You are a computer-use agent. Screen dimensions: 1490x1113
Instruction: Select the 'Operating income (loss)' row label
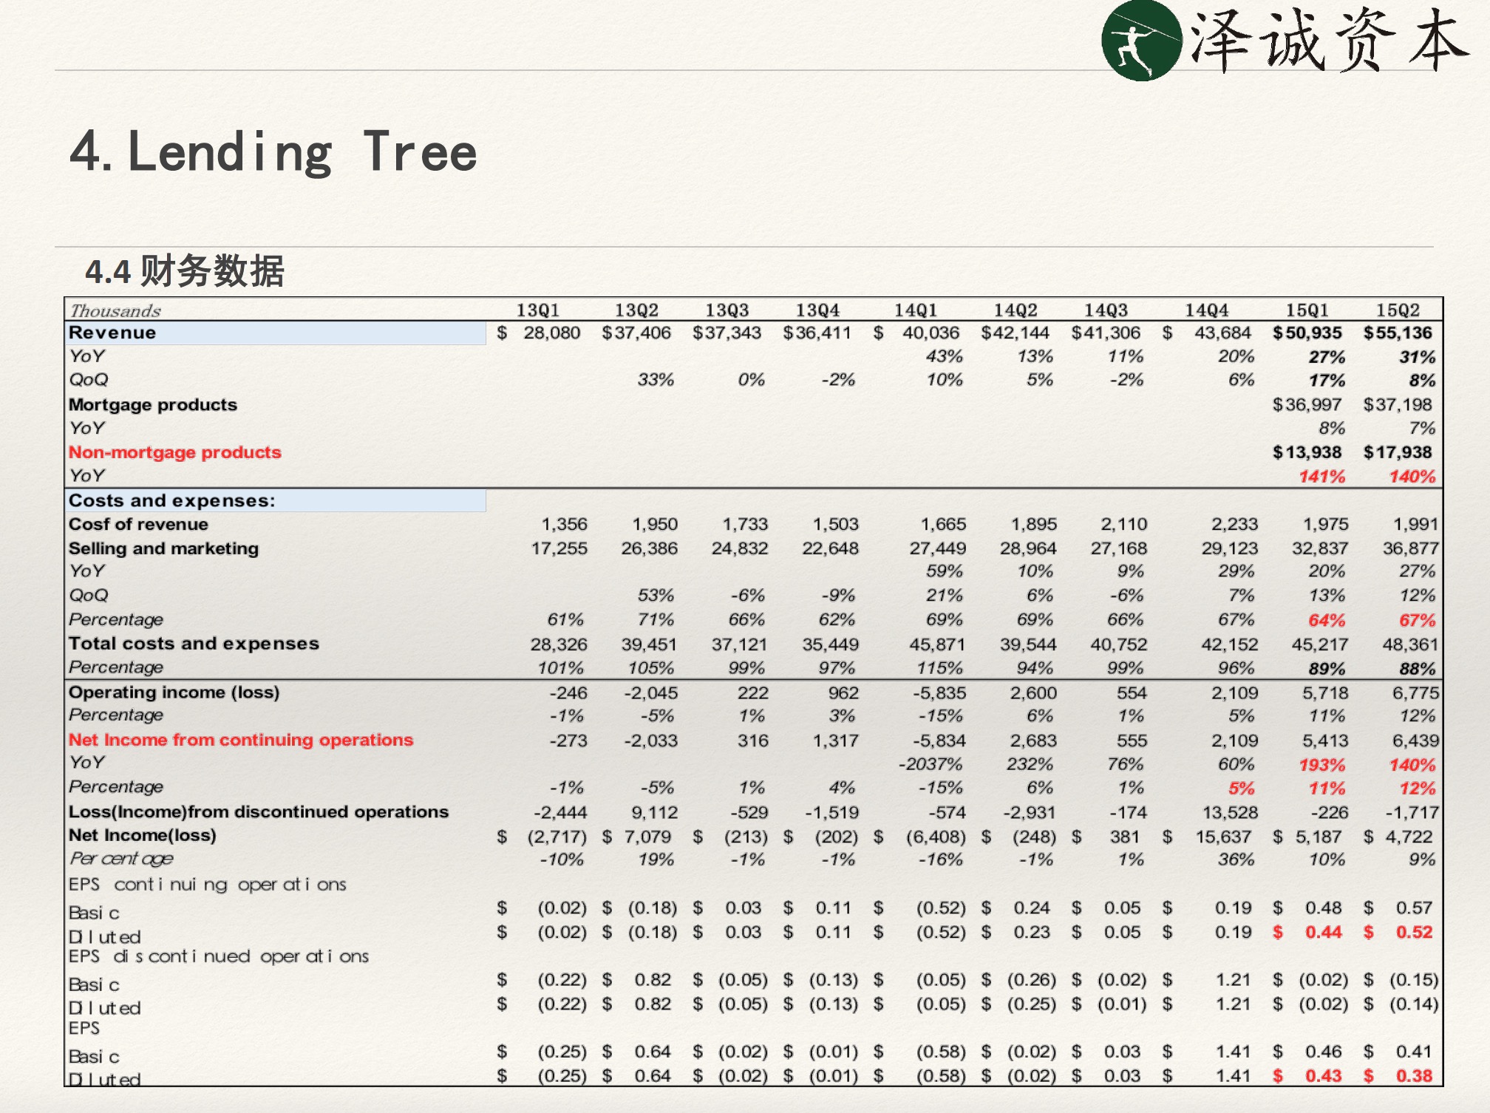point(174,692)
